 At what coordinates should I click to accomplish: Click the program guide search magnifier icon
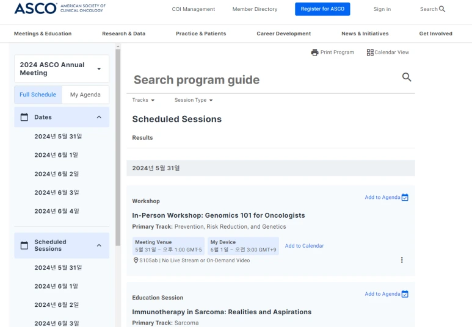point(407,77)
